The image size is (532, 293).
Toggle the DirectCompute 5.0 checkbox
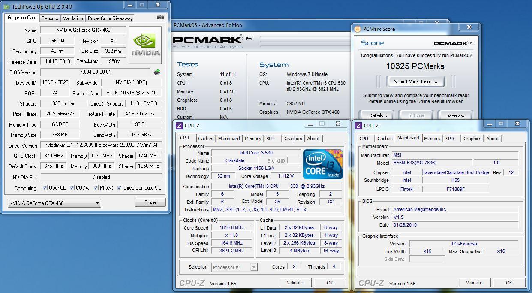(119, 188)
